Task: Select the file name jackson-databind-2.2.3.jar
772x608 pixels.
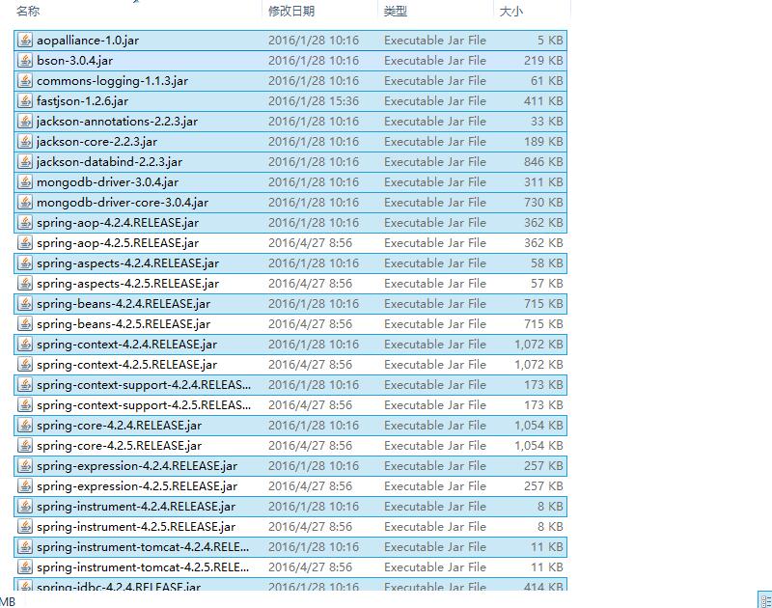Action: click(109, 162)
